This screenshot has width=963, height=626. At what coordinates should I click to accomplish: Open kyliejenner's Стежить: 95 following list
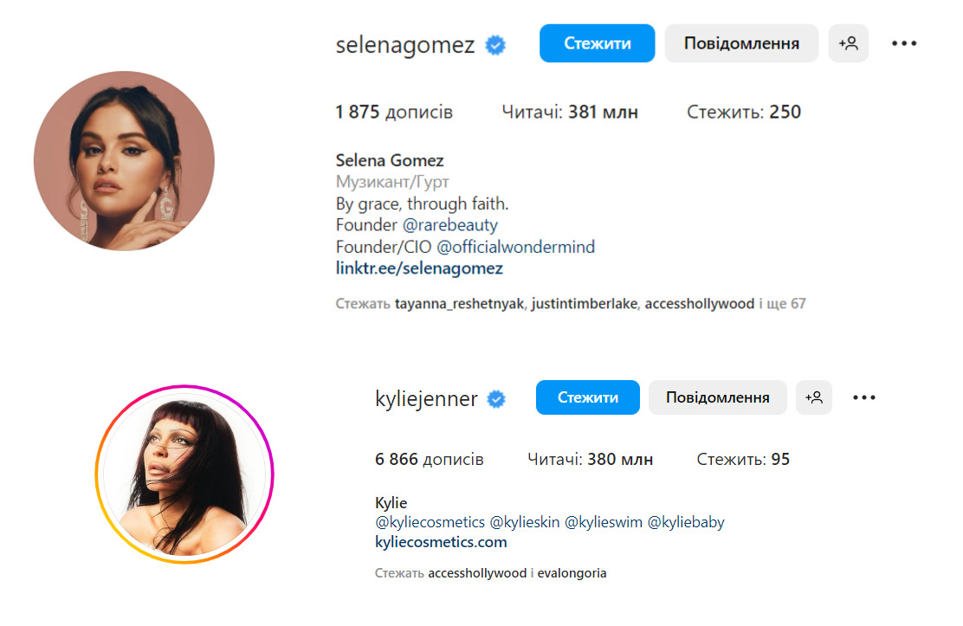(x=743, y=459)
